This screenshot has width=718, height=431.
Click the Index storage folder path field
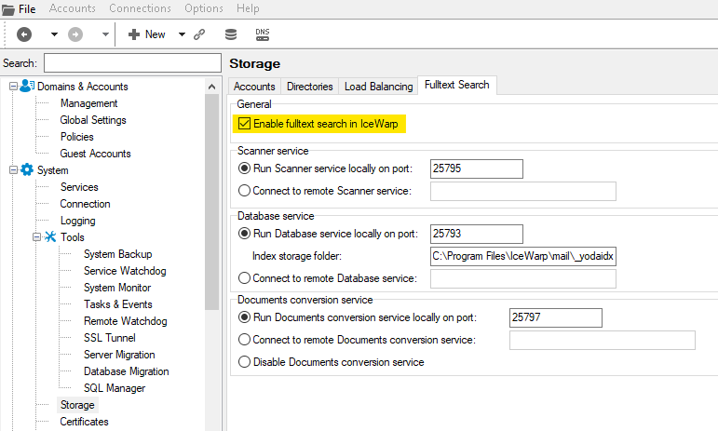pos(523,256)
